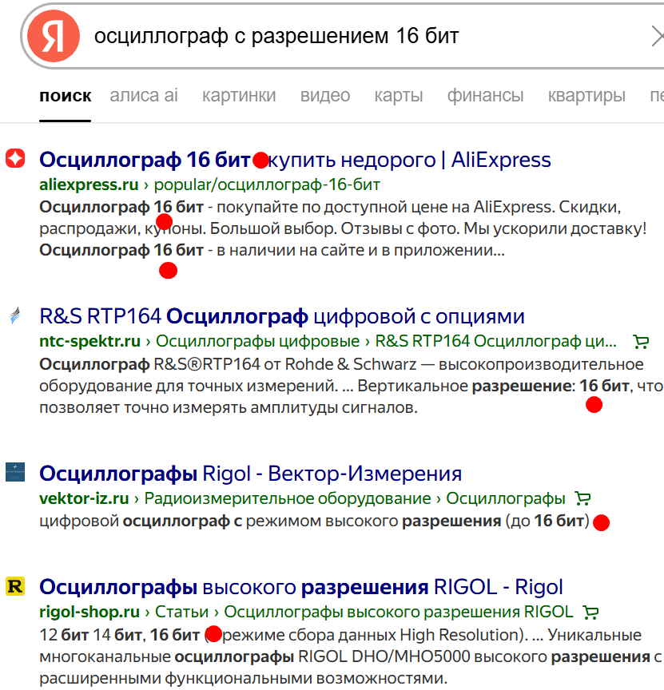Open 'R&S RTP164 Осциллограф цифровой с опциями'

click(x=282, y=316)
